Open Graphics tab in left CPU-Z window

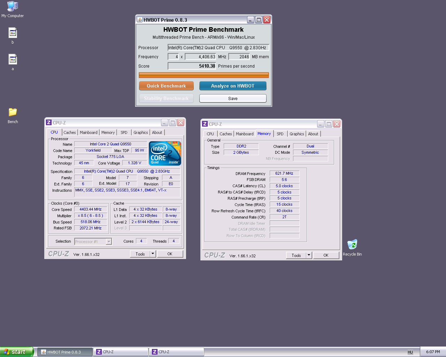pos(141,132)
